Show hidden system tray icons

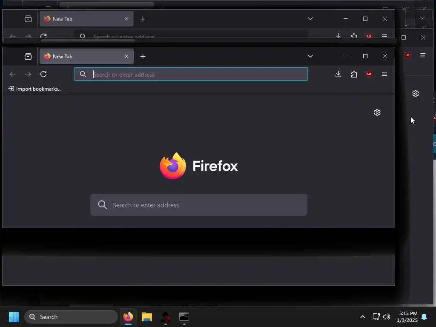click(363, 317)
